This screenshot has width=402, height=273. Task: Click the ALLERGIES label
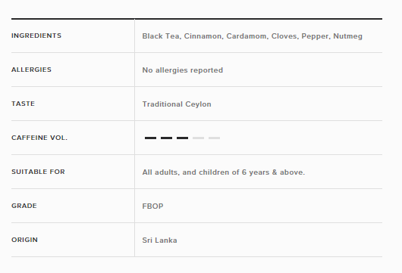point(31,70)
